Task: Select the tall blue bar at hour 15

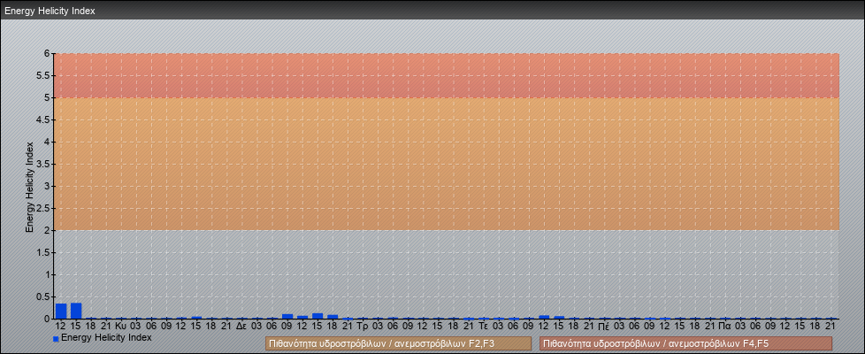Action: pyautogui.click(x=76, y=311)
